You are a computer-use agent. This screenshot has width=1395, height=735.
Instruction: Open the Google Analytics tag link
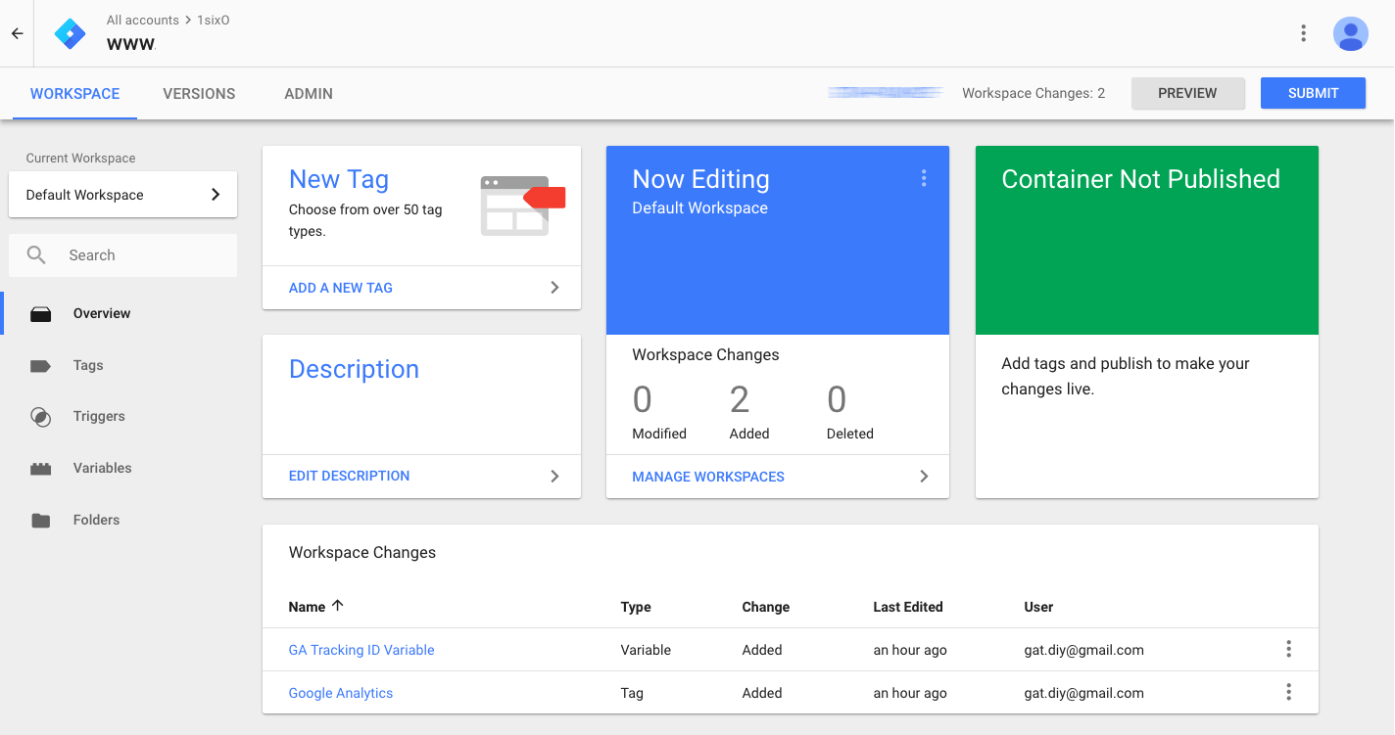click(341, 693)
